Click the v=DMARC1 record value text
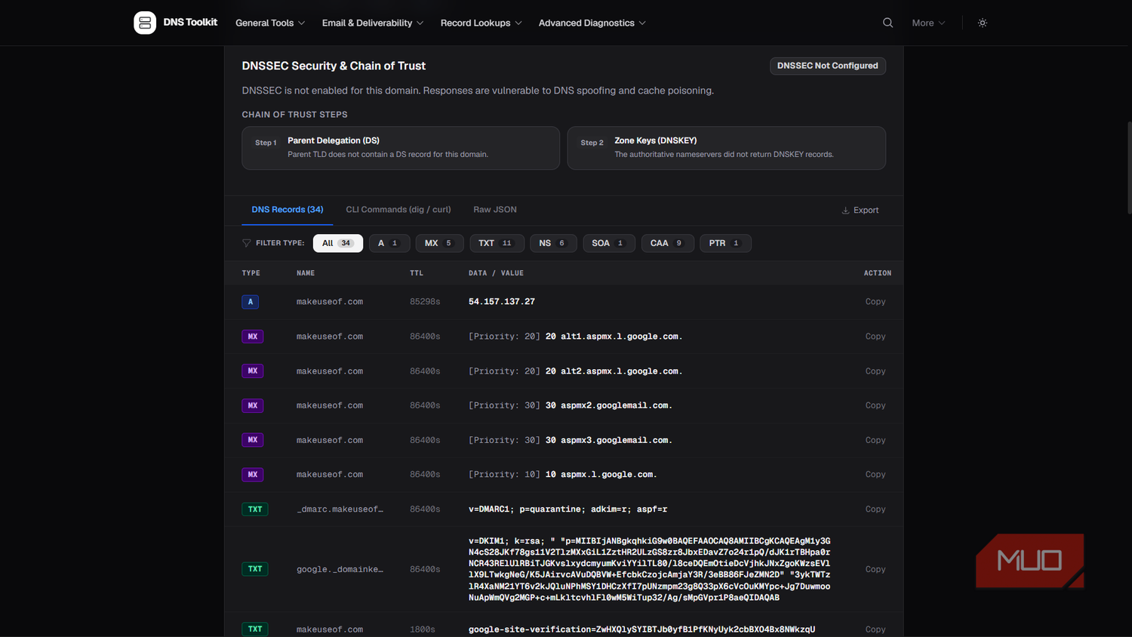Screen dimensions: 1132x637 pos(568,509)
